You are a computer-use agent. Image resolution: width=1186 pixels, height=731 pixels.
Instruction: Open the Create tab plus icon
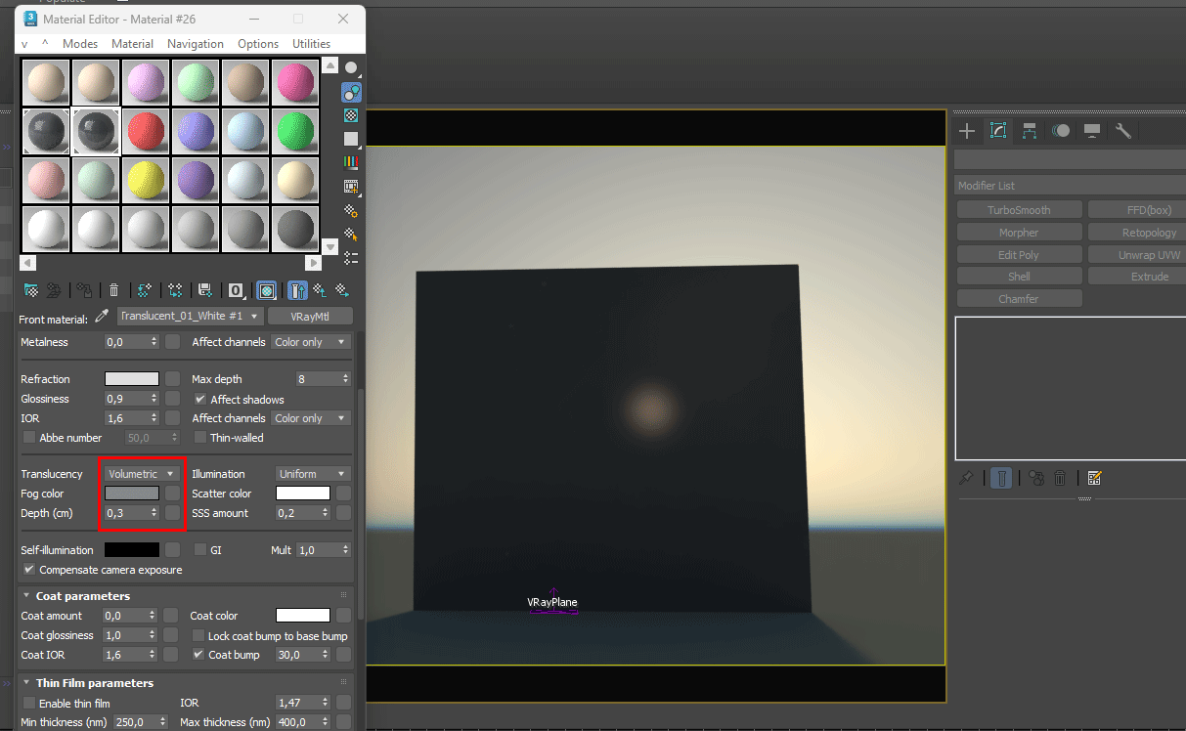click(x=967, y=131)
